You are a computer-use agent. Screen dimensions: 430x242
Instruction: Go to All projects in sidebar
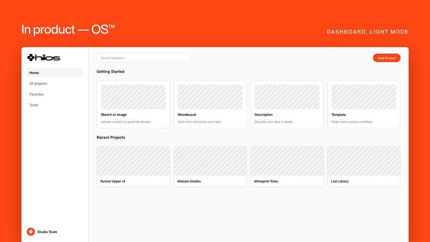[38, 83]
